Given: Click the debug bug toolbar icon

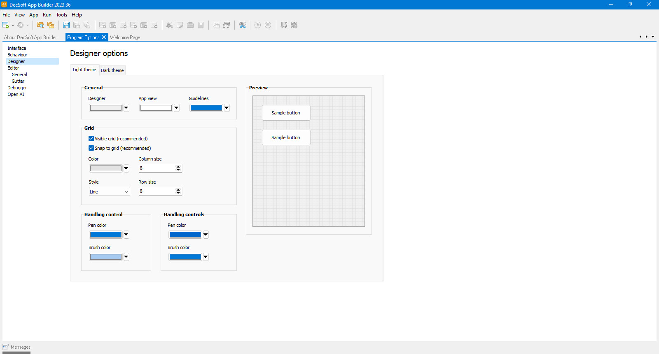Looking at the screenshot, I should pyautogui.click(x=294, y=25).
